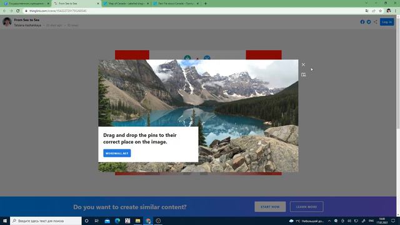This screenshot has width=400, height=225.
Task: Open author Tatiana's profile avatar
Action: point(7,22)
